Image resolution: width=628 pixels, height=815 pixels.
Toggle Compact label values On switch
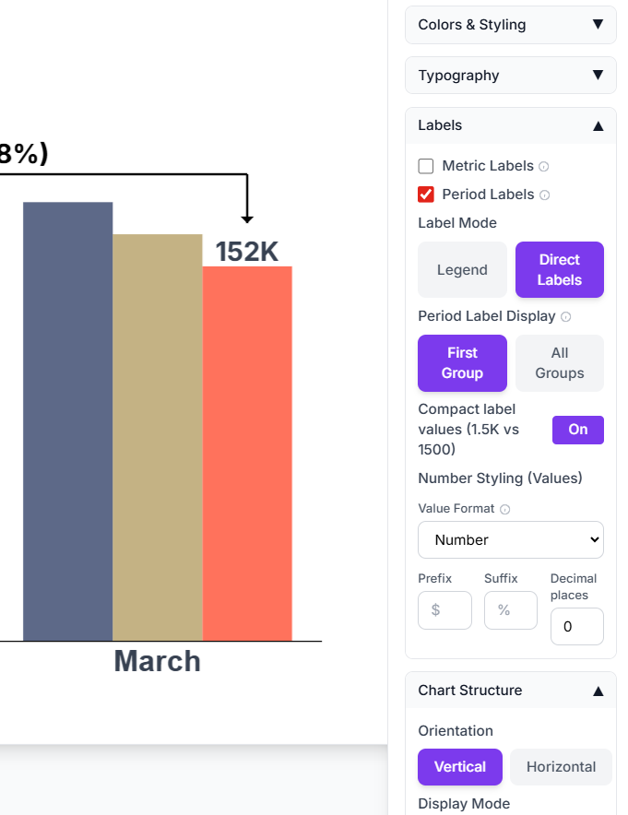pos(577,430)
